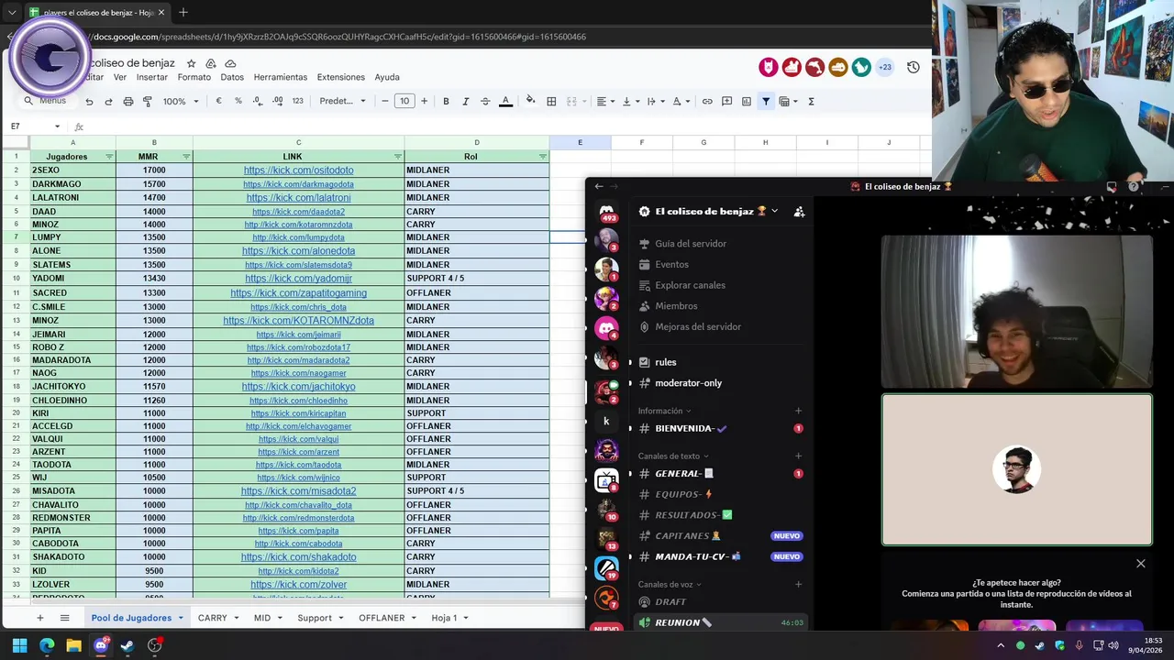Open the kick.com/yadomijr link
Viewport: 1174px width, 660px height.
298,279
